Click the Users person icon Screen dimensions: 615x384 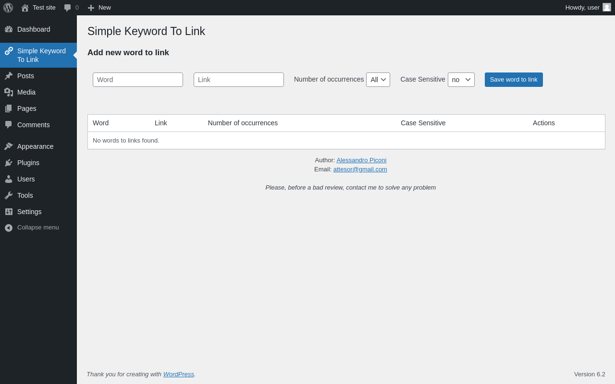point(9,179)
